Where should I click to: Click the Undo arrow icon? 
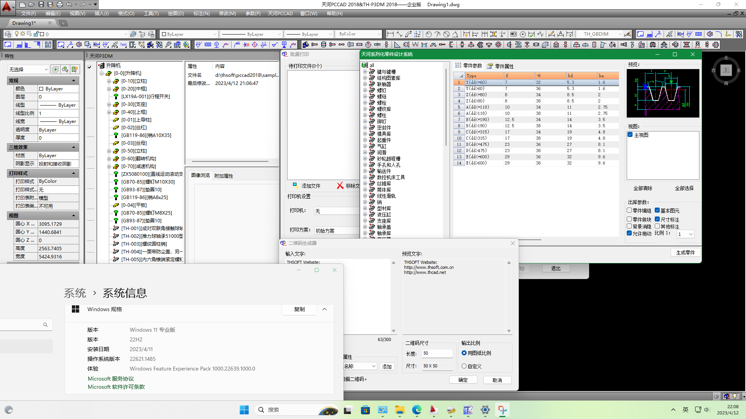(x=69, y=5)
